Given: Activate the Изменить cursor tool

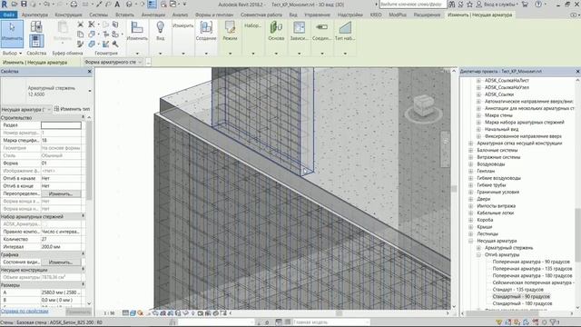Looking at the screenshot, I should tap(12, 34).
